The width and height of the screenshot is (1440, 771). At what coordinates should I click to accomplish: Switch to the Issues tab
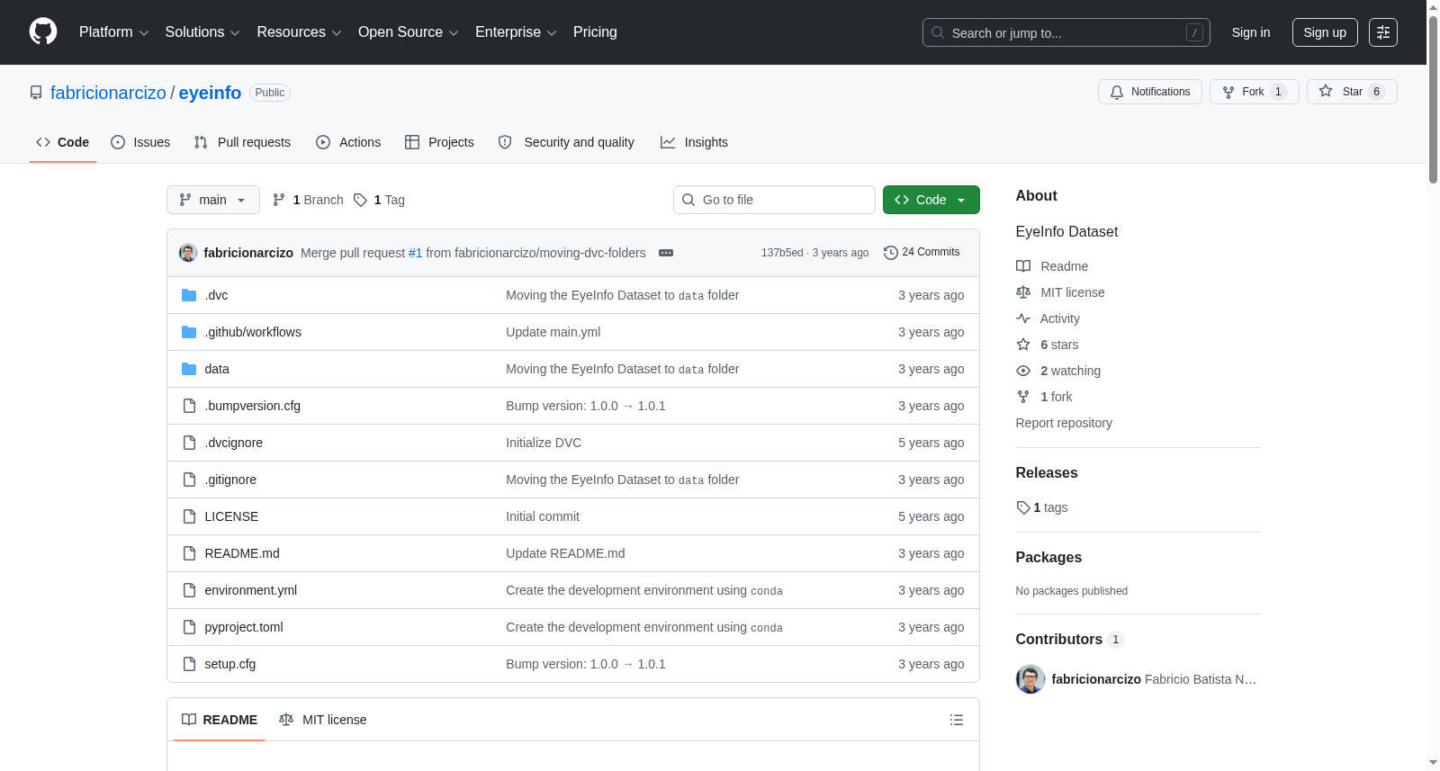[140, 142]
